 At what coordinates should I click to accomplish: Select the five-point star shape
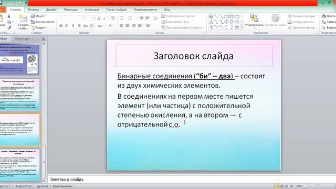coord(237,27)
